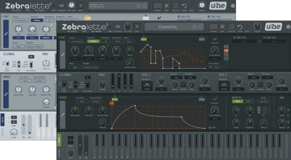Select the grey second MSEG curve thumbnail
The image size is (291, 160).
pyautogui.click(x=202, y=99)
